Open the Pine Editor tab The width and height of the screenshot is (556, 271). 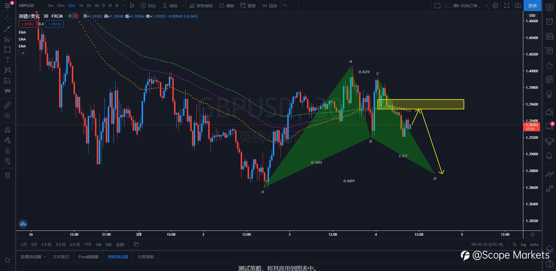pyautogui.click(x=88, y=257)
